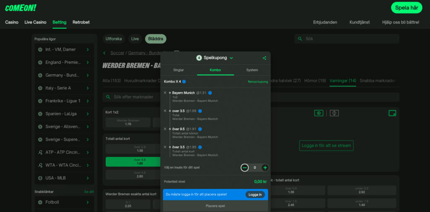Open Casino from top navigation
The width and height of the screenshot is (430, 212).
click(12, 22)
